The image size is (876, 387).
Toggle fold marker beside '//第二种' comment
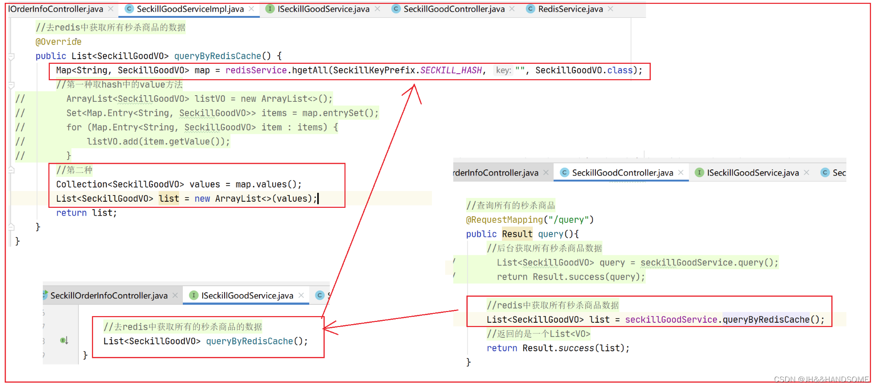11,170
